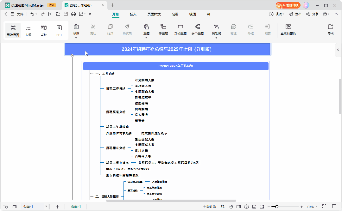The height and width of the screenshot is (211, 342).
Task: Click the quick-access export icon
Action: pyautogui.click(x=81, y=14)
